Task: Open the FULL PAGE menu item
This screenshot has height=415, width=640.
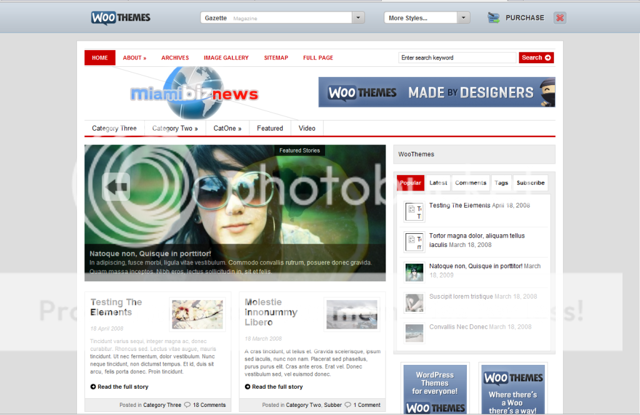Action: click(x=318, y=57)
